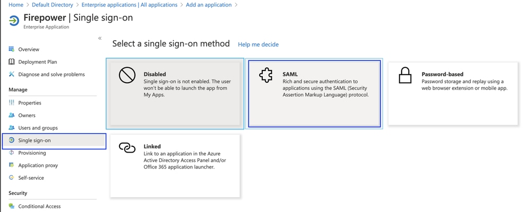Select the Linked sign-on method card
Image resolution: width=530 pixels, height=212 pixels.
[175, 166]
